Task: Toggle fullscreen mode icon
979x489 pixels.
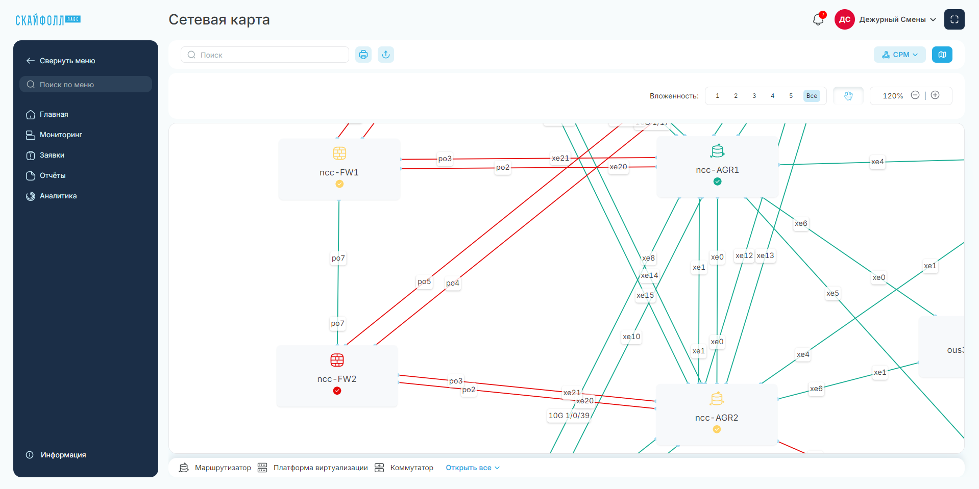Action: point(954,19)
